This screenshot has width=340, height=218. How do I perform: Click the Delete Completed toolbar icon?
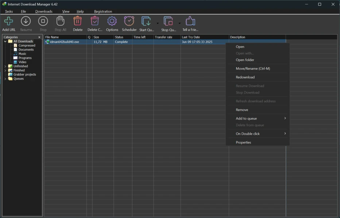95,21
